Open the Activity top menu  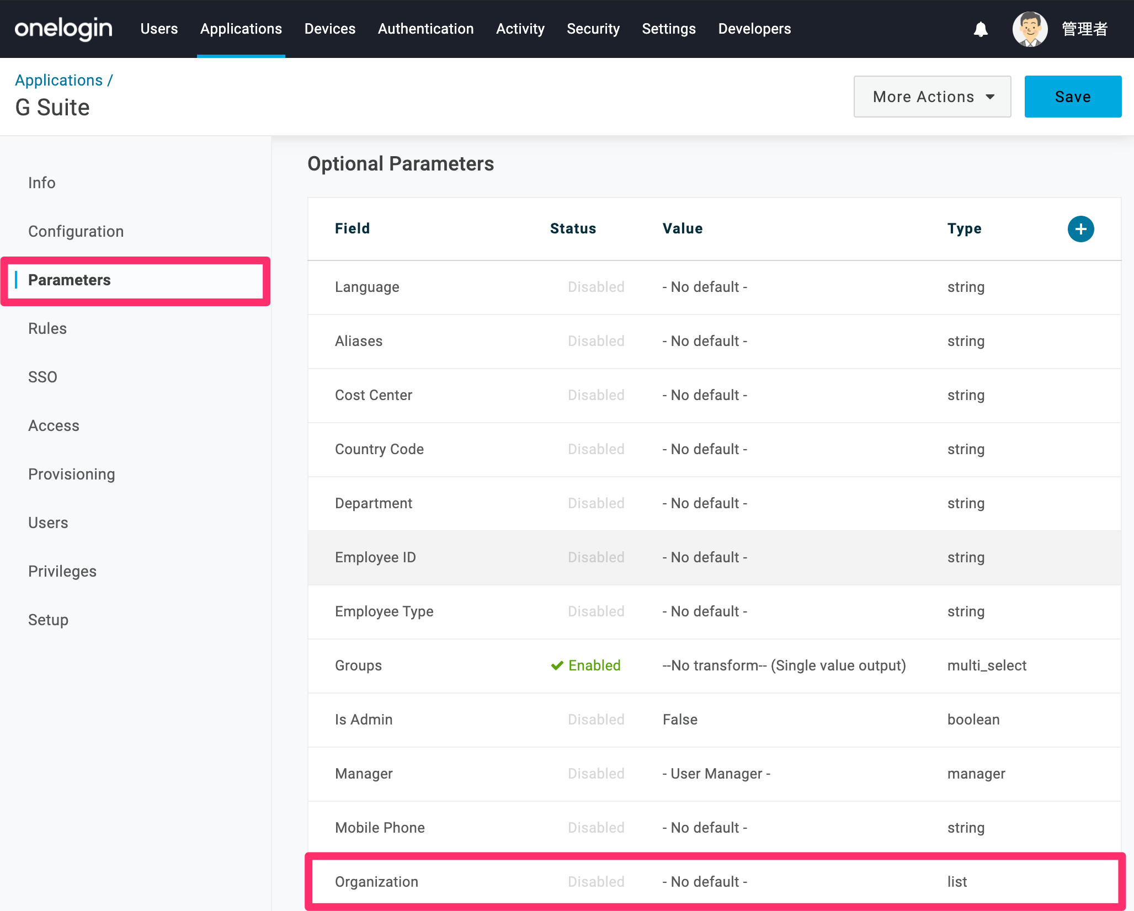point(520,29)
